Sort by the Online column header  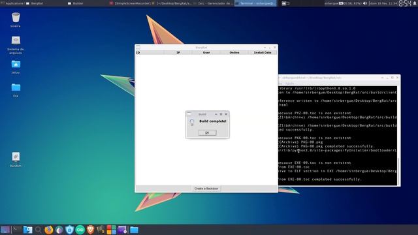click(234, 52)
